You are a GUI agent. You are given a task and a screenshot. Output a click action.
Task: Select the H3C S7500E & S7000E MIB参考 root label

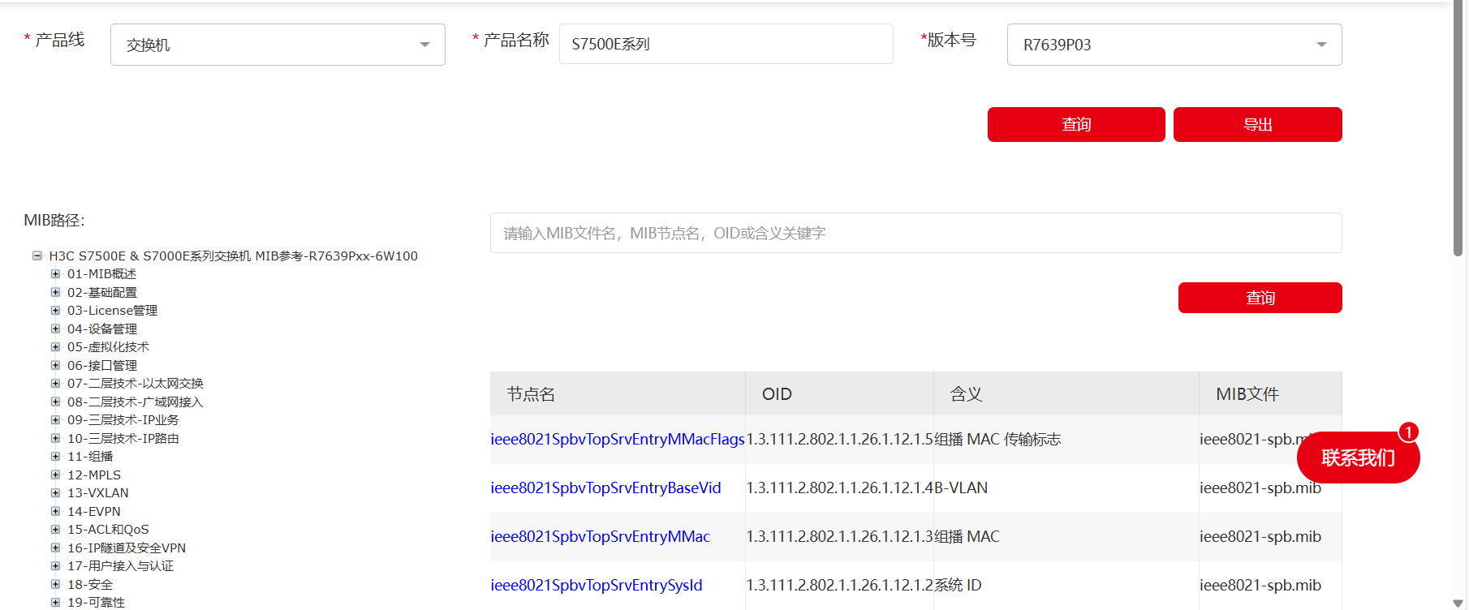(234, 256)
